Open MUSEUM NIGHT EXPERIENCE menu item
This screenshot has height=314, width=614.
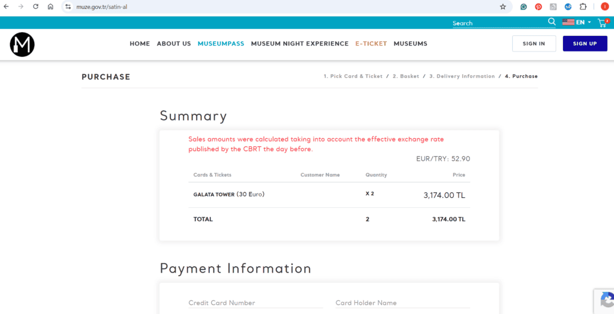pyautogui.click(x=300, y=44)
